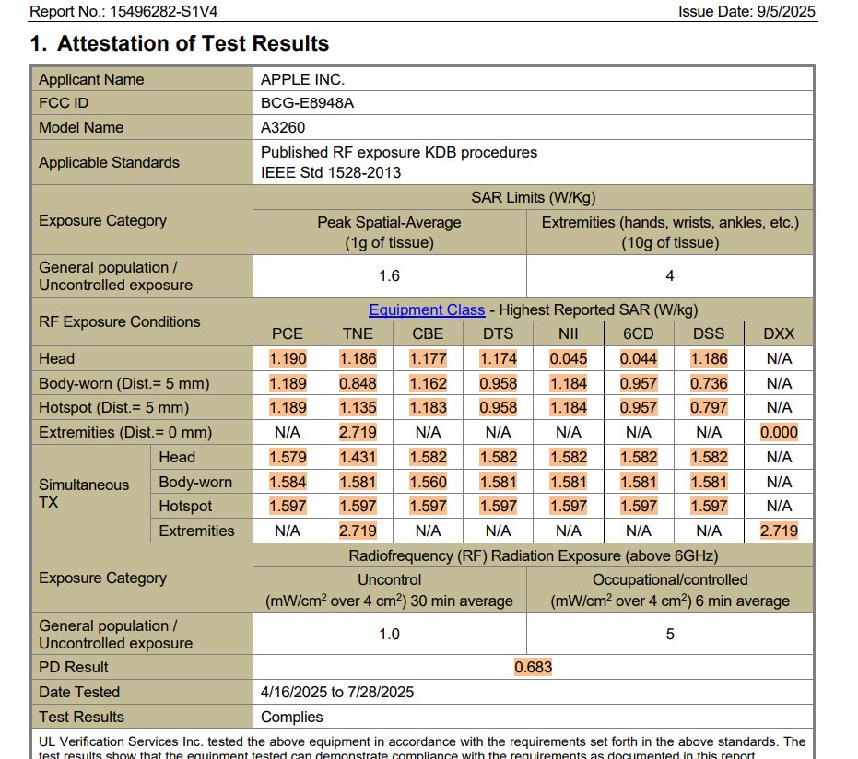This screenshot has width=858, height=759.
Task: Select the highlighted 0.848 Body-worn TNE value
Action: (358, 383)
